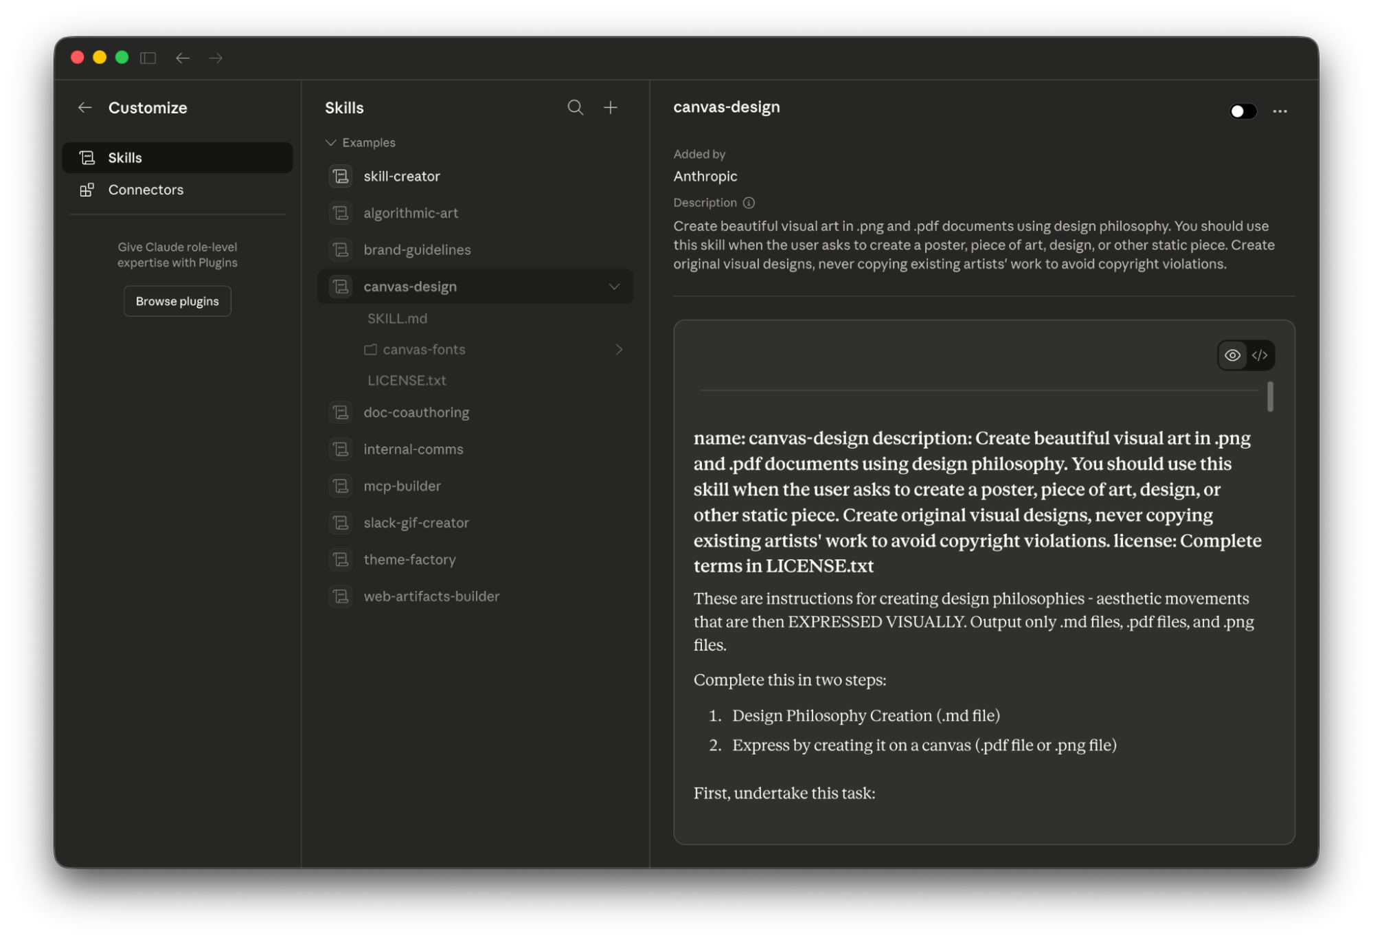Collapse the canvas-design skill chevron

pos(614,287)
